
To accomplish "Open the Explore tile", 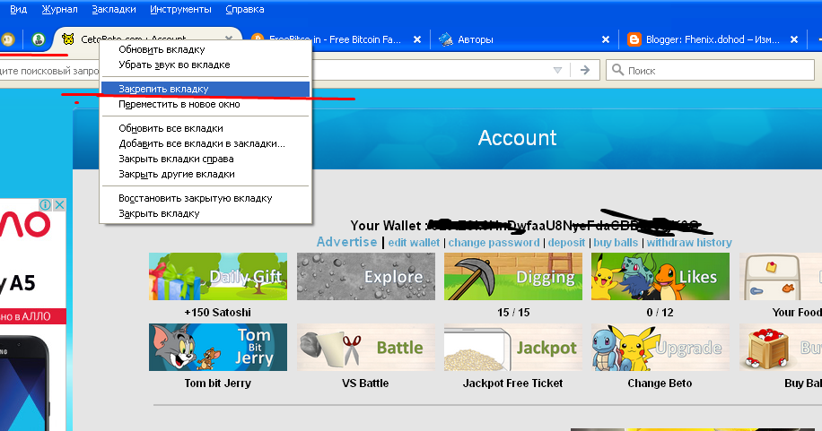I will [x=366, y=277].
